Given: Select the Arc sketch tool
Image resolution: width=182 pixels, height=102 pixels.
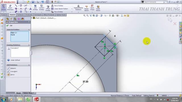Looking at the screenshot, I should point(21,9).
